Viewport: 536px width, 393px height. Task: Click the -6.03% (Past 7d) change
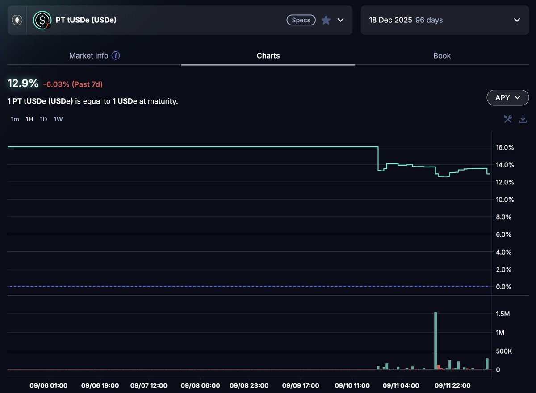(x=73, y=84)
